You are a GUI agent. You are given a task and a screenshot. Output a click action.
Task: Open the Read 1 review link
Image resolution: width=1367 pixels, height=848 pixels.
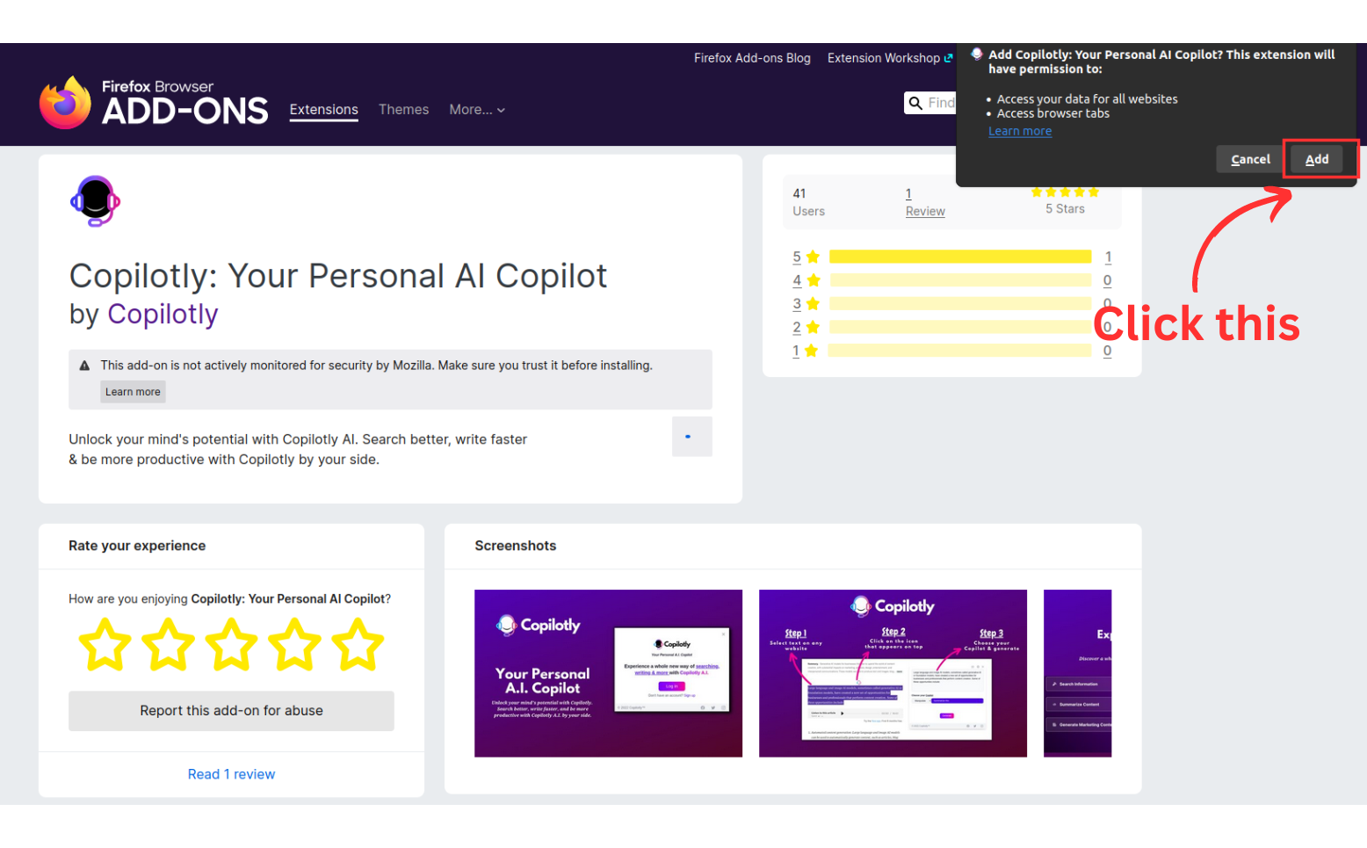coord(231,774)
